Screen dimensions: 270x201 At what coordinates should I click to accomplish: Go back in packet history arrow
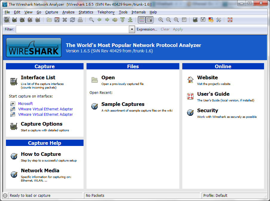coord(99,20)
